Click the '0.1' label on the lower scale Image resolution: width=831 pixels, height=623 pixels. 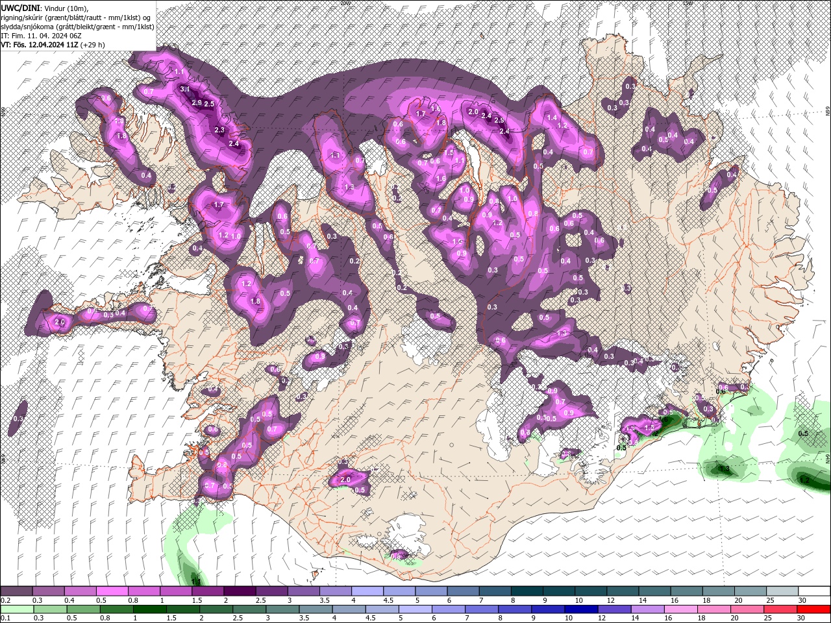[x=5, y=618]
